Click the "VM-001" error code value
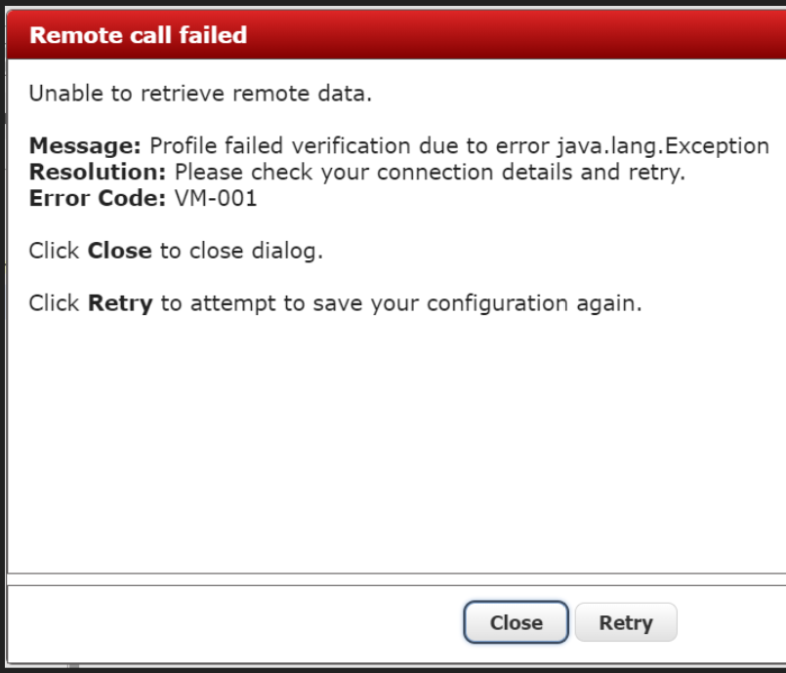The image size is (786, 673). pyautogui.click(x=208, y=199)
